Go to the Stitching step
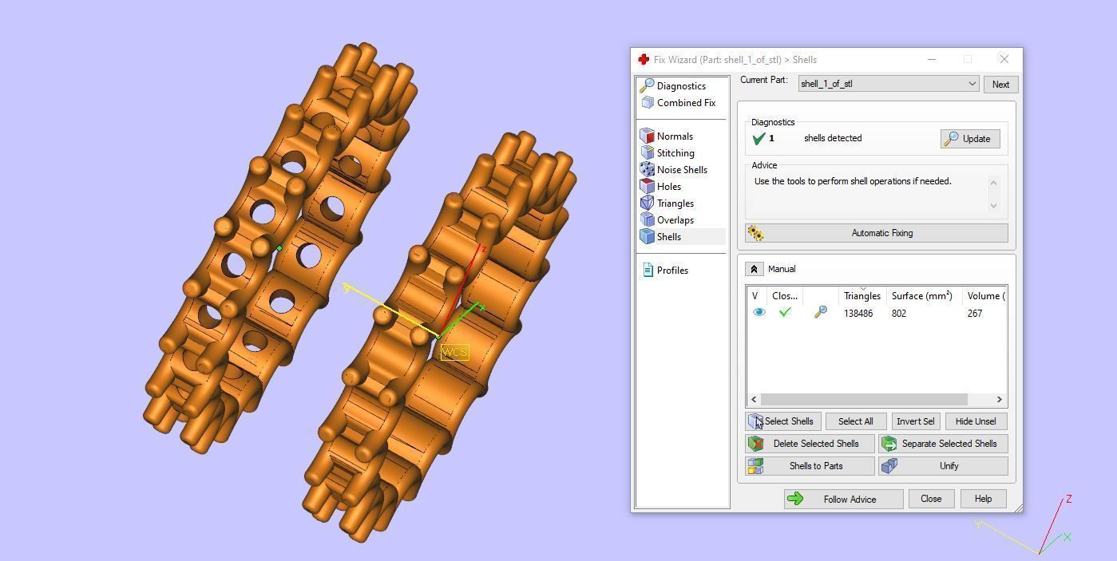The height and width of the screenshot is (561, 1117). click(675, 152)
